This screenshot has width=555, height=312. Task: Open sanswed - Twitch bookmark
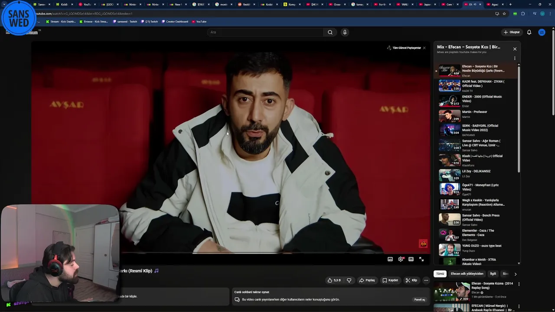125,22
